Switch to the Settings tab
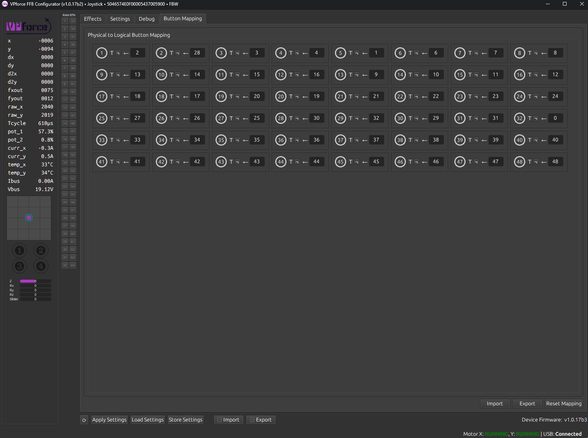The width and height of the screenshot is (588, 438). click(120, 19)
